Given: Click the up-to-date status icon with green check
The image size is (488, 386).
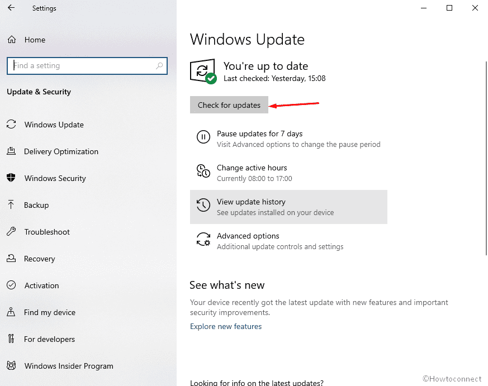Looking at the screenshot, I should pyautogui.click(x=203, y=72).
